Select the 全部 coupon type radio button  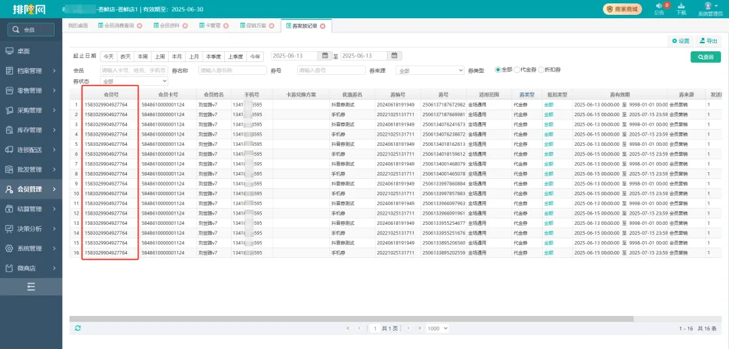(498, 70)
